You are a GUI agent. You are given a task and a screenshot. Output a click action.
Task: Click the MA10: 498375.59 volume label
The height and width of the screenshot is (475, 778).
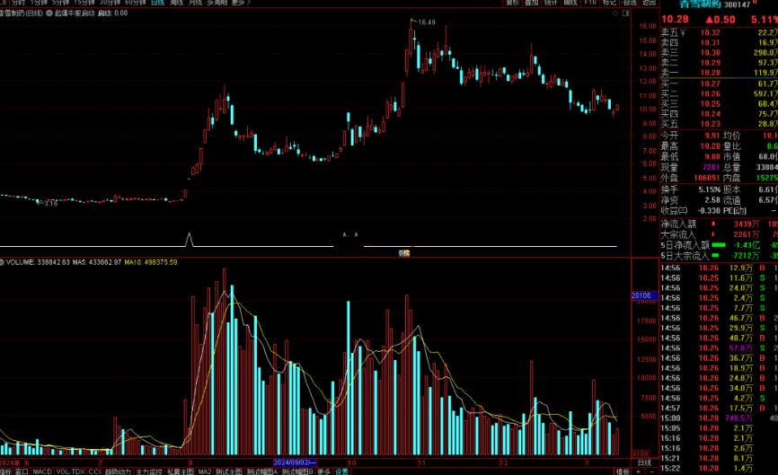click(151, 262)
